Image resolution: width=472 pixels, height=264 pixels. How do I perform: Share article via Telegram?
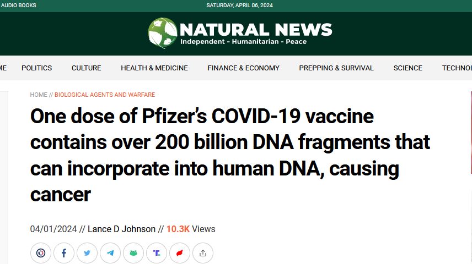110,253
